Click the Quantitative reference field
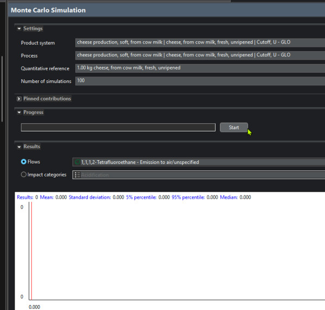 (198, 68)
